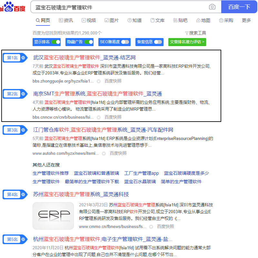
Task: Click URL bbs.cnncw.cn/cnrb/business/fsi...
Action: pyautogui.click(x=63, y=117)
